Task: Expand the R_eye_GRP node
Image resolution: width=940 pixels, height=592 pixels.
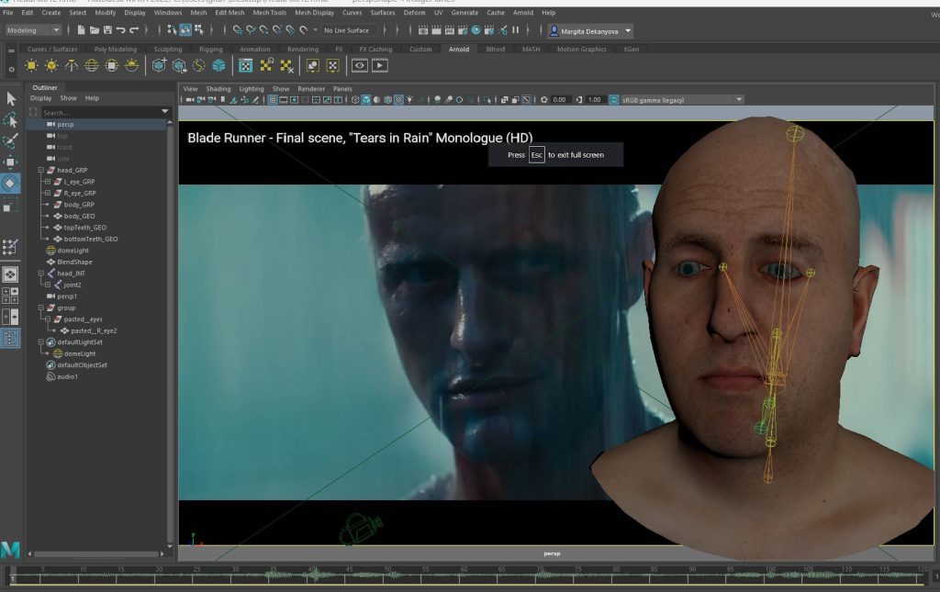Action: (48, 193)
